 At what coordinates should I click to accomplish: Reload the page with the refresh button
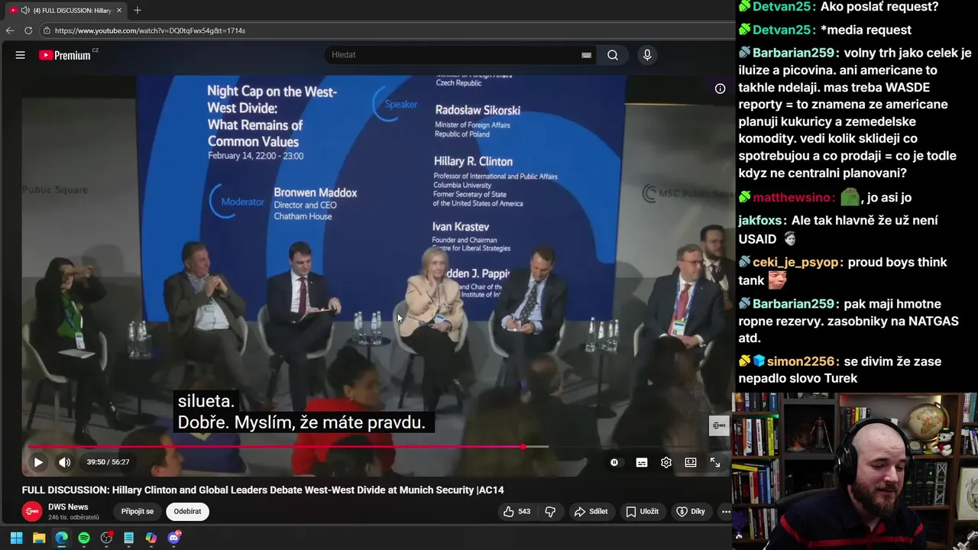(x=28, y=31)
